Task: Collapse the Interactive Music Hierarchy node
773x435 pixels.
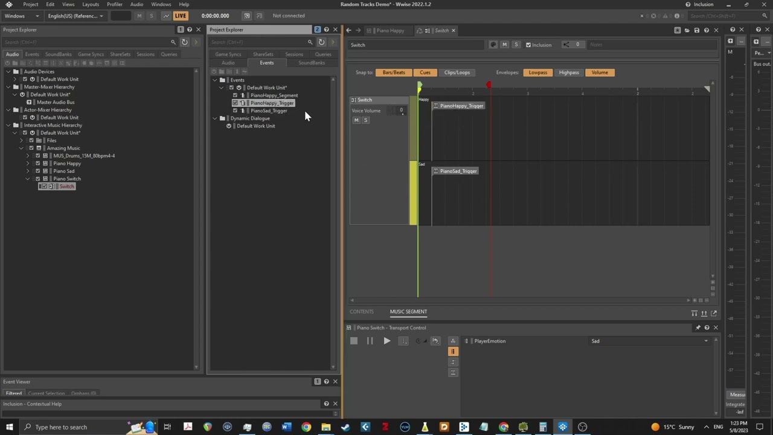Action: tap(8, 125)
